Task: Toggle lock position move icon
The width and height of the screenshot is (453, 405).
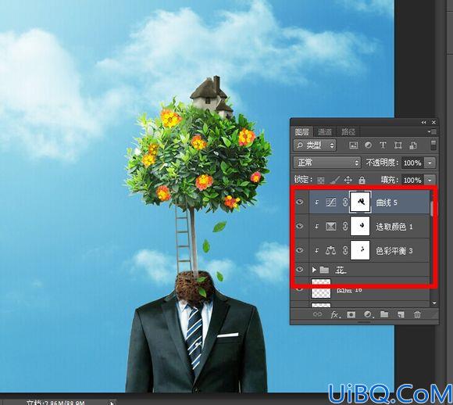Action: (x=348, y=181)
